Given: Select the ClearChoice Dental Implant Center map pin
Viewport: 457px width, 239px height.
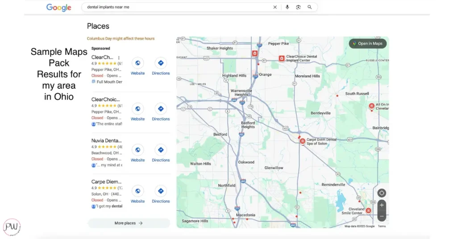Looking at the screenshot, I should tap(282, 58).
